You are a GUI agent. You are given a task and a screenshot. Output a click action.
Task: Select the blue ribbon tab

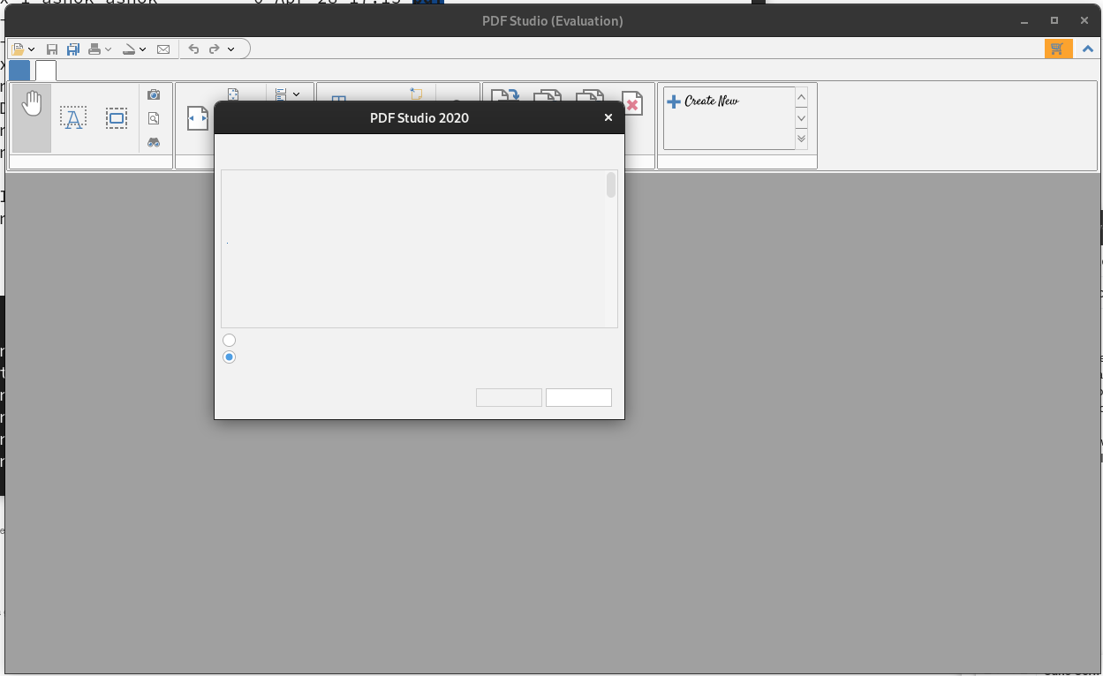pyautogui.click(x=19, y=71)
